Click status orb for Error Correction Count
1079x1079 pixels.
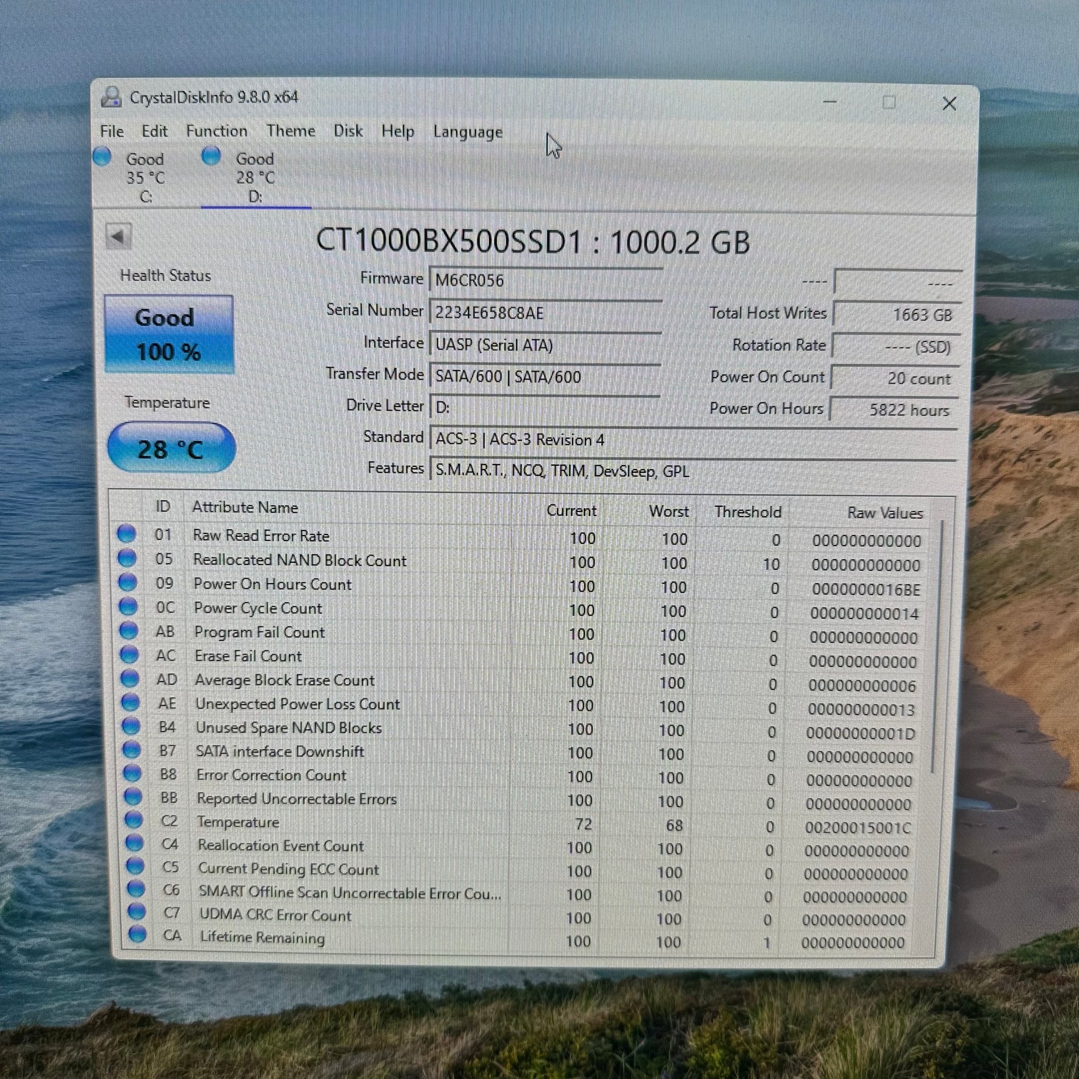132,773
